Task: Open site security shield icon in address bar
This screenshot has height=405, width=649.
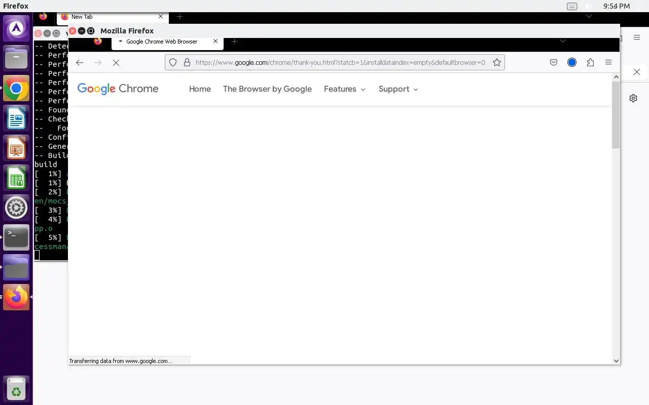Action: tap(173, 62)
